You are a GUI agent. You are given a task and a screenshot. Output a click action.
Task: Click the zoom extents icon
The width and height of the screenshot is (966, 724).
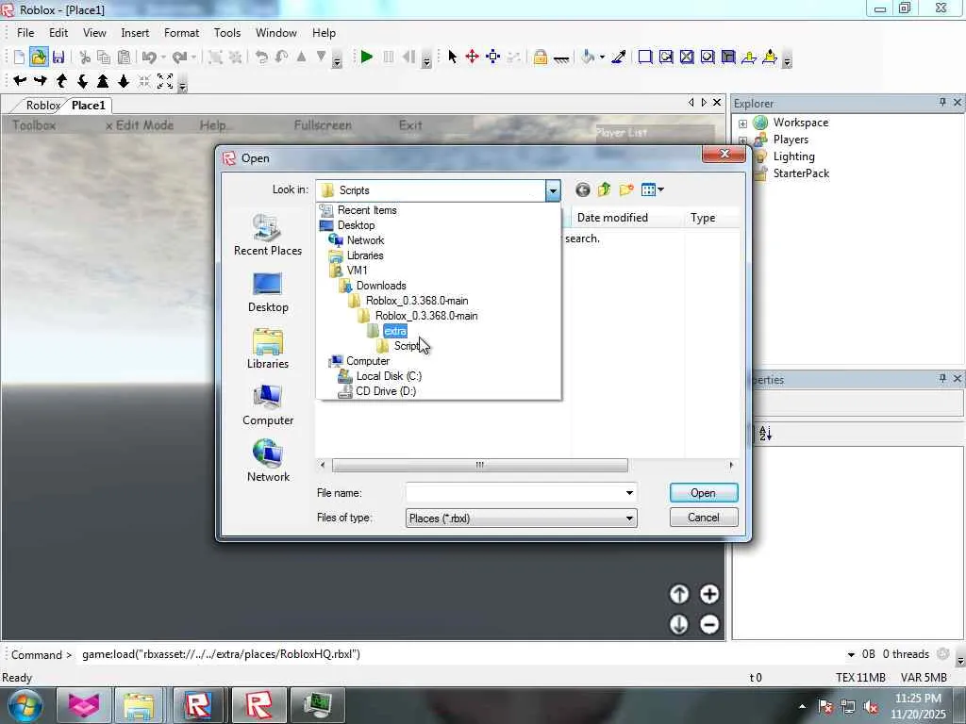pyautogui.click(x=165, y=81)
